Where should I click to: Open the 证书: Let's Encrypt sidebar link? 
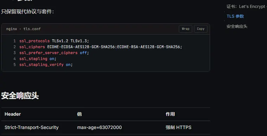pyautogui.click(x=247, y=7)
